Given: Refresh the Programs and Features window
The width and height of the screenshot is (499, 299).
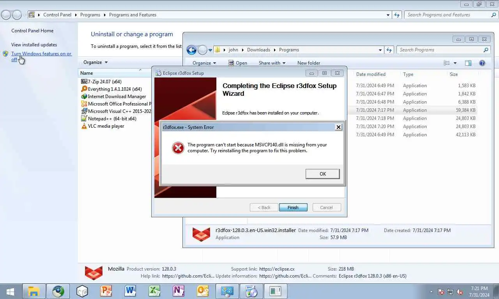Looking at the screenshot, I should point(397,15).
